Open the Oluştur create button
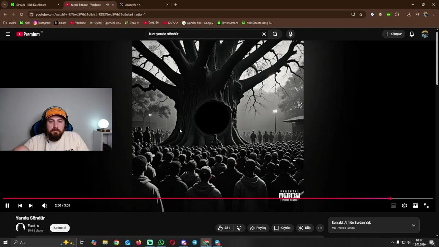Viewport: 439px width, 247px height. tap(393, 34)
